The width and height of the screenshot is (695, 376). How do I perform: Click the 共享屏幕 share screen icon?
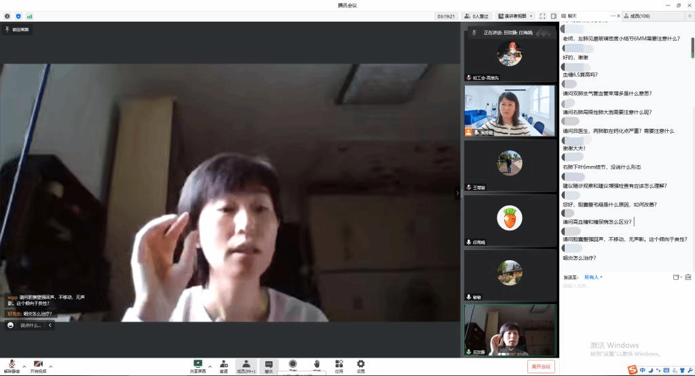pyautogui.click(x=198, y=366)
